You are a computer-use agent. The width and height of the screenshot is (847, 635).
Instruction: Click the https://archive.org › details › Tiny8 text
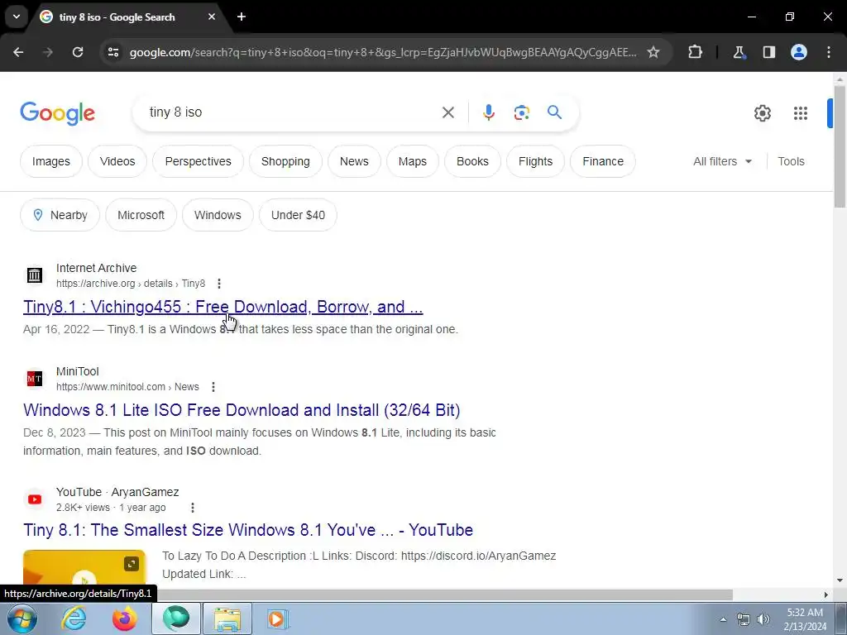click(x=131, y=284)
